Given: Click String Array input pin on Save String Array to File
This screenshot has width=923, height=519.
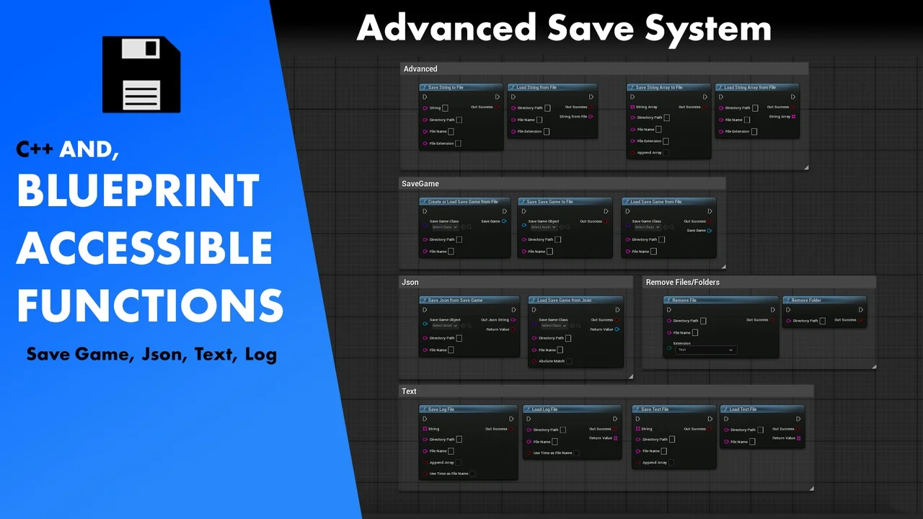Looking at the screenshot, I should (x=632, y=107).
